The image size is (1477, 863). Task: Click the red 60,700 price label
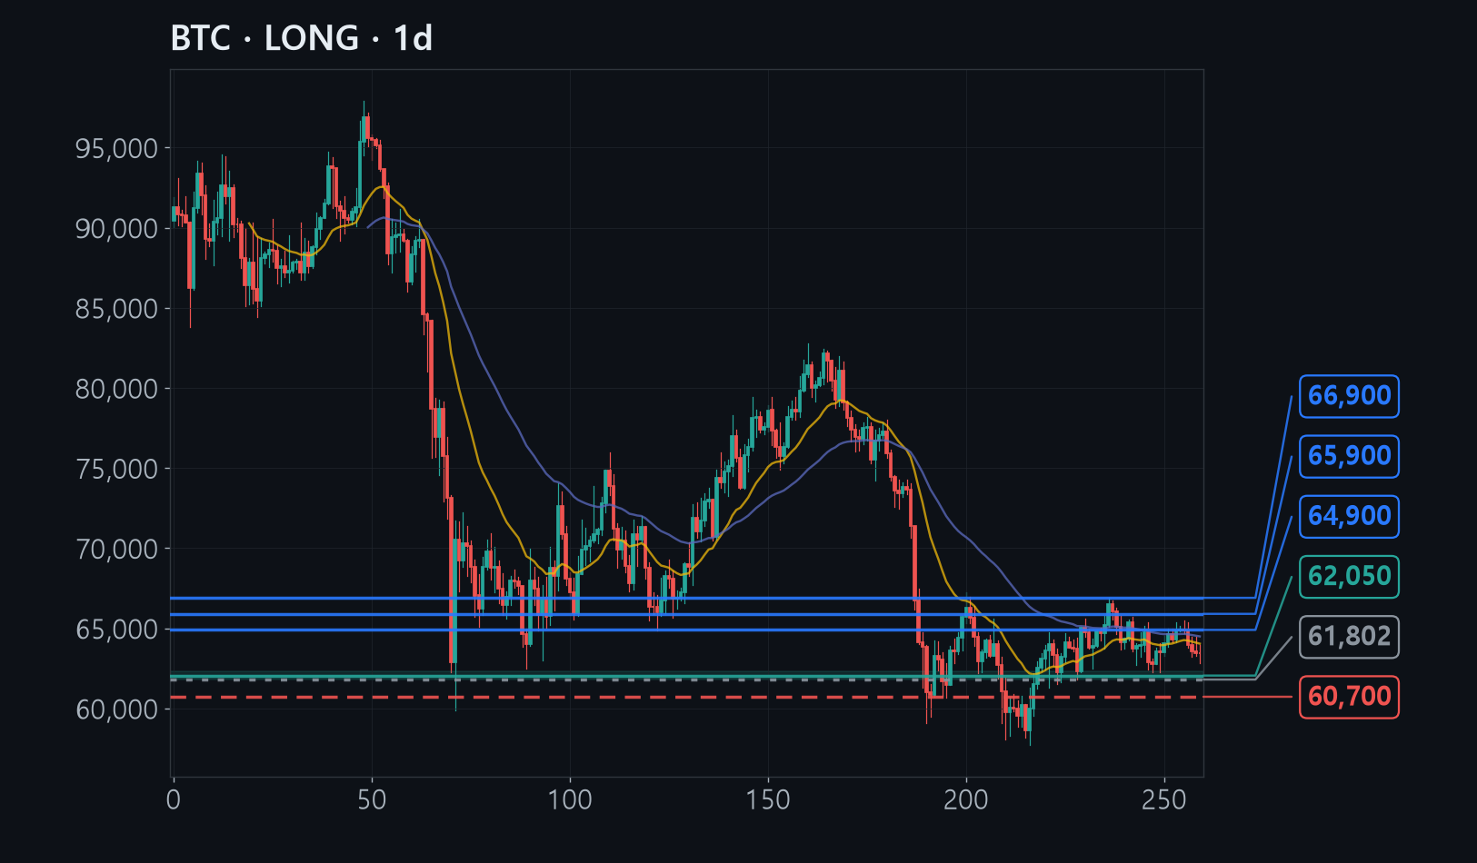(x=1349, y=697)
